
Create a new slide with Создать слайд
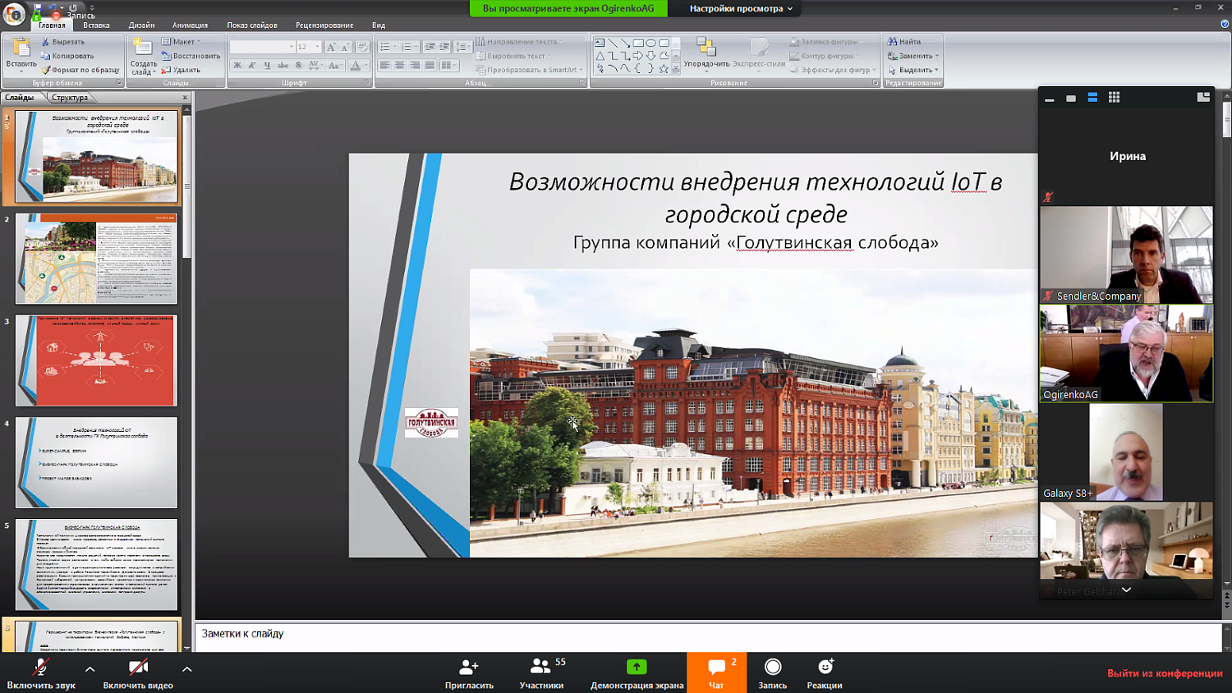click(143, 57)
